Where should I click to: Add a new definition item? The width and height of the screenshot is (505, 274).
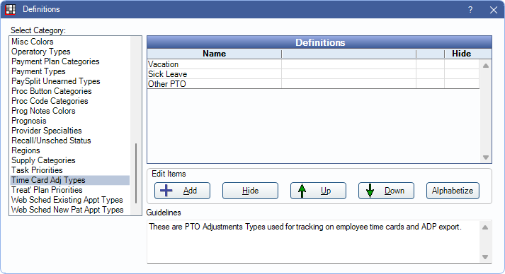tap(182, 191)
